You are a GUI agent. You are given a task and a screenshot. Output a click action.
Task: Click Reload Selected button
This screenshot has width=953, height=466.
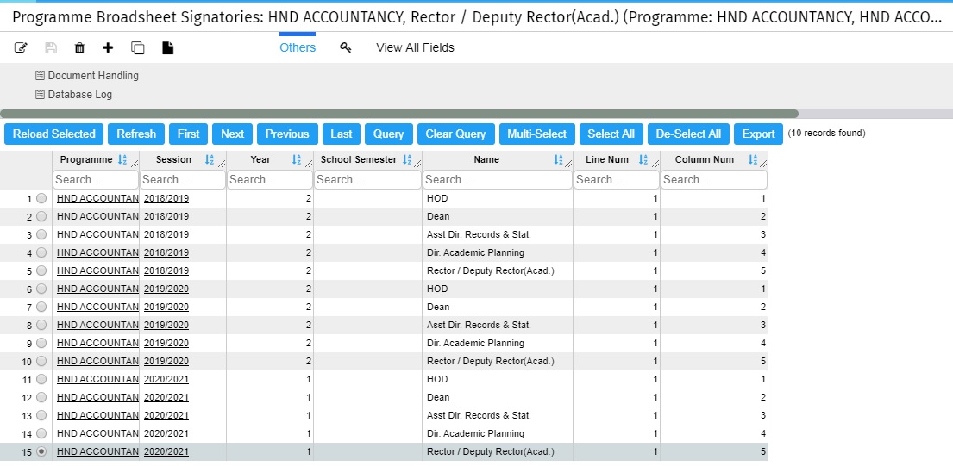pos(54,134)
